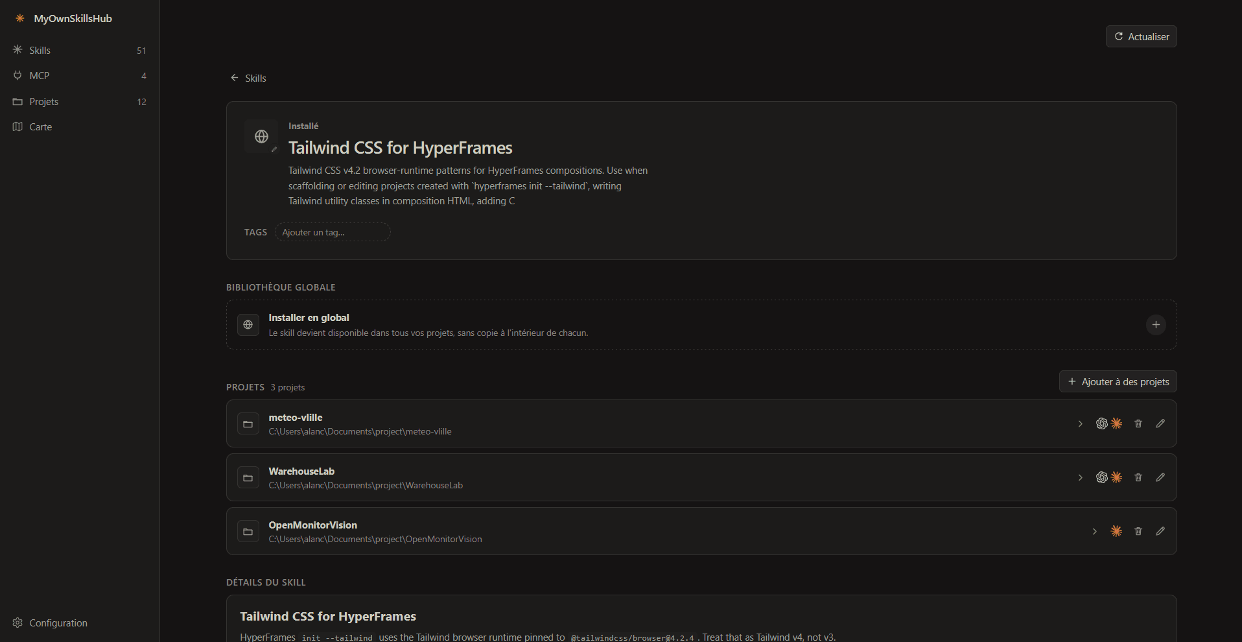
Task: Expand the OpenMonitorVision project chevron
Action: coord(1094,531)
